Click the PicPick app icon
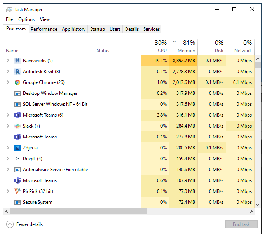The height and width of the screenshot is (238, 265). [17, 191]
